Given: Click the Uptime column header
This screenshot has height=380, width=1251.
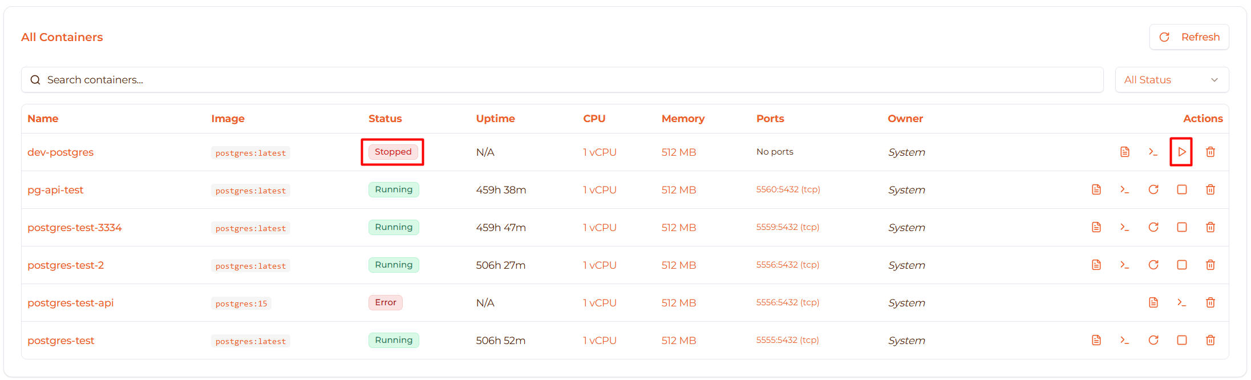Looking at the screenshot, I should click(x=495, y=119).
